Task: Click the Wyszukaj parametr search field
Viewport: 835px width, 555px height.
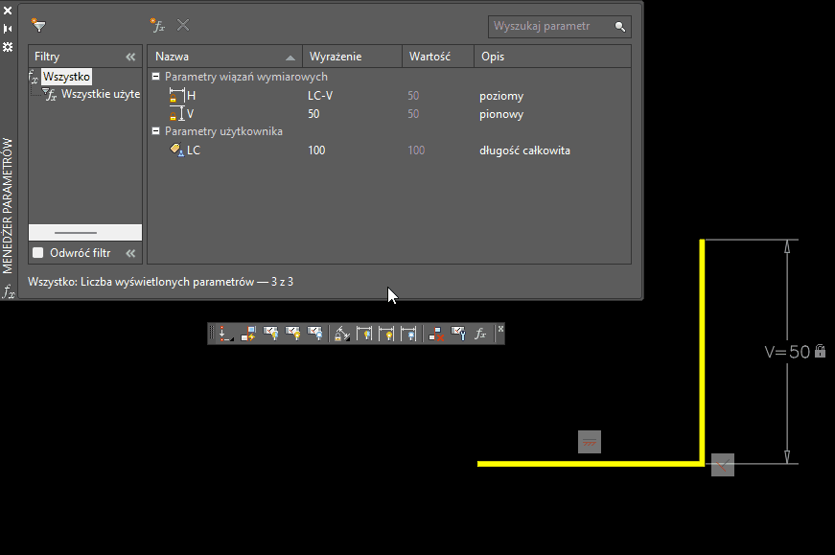Action: point(551,27)
